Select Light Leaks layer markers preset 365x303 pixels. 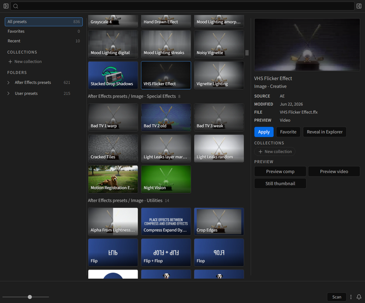[x=166, y=149]
